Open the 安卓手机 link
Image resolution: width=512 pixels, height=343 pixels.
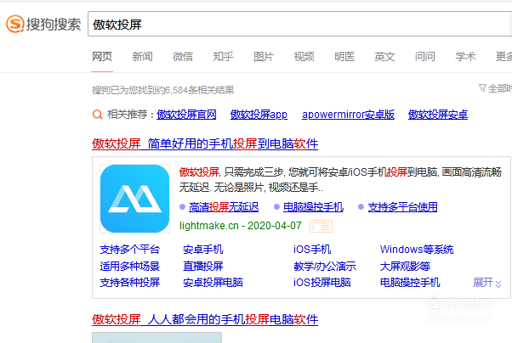click(202, 250)
